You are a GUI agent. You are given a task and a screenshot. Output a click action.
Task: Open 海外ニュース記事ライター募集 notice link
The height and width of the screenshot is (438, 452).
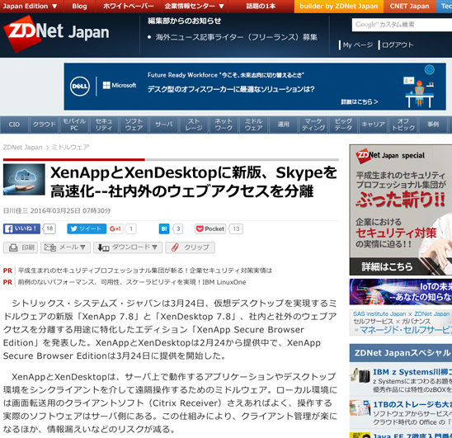[237, 37]
